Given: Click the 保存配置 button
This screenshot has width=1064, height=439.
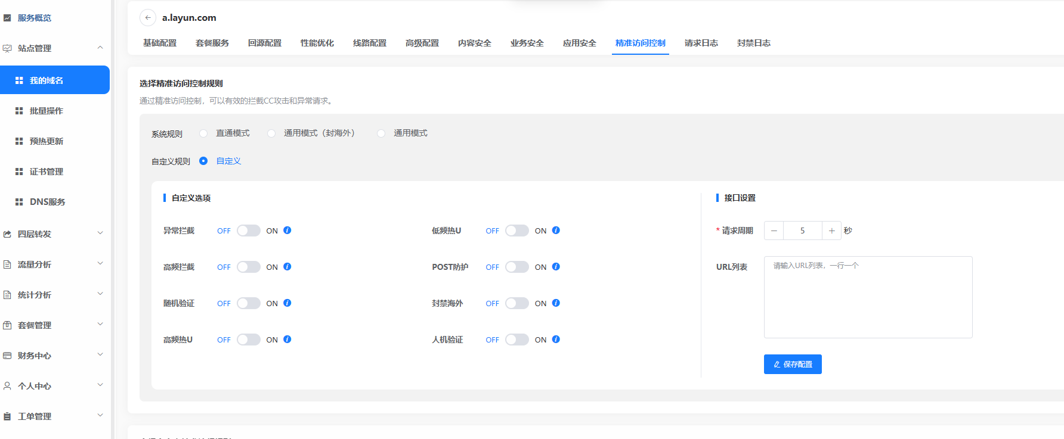Looking at the screenshot, I should pos(793,364).
